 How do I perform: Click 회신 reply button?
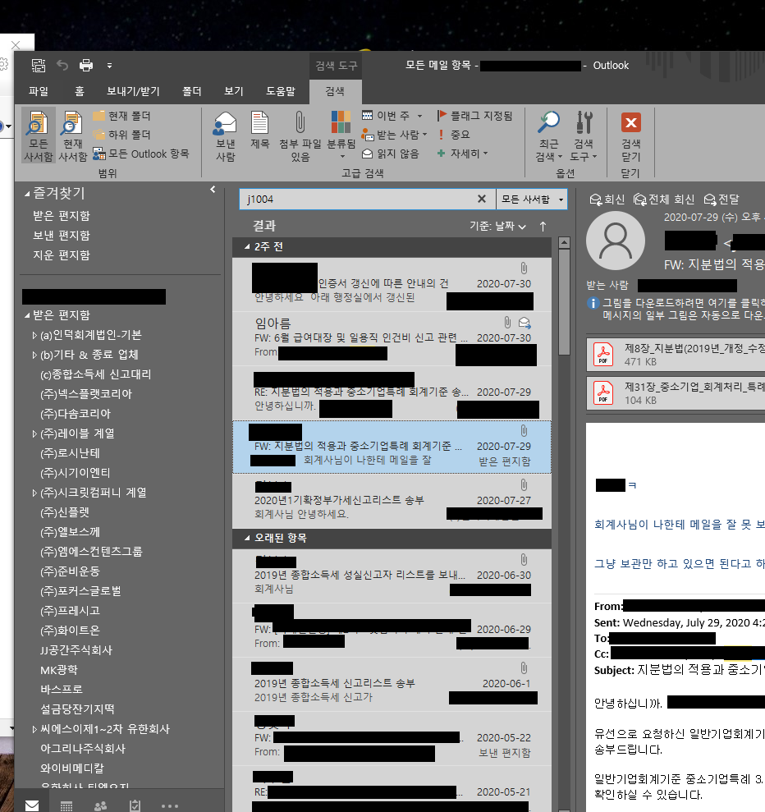point(607,200)
